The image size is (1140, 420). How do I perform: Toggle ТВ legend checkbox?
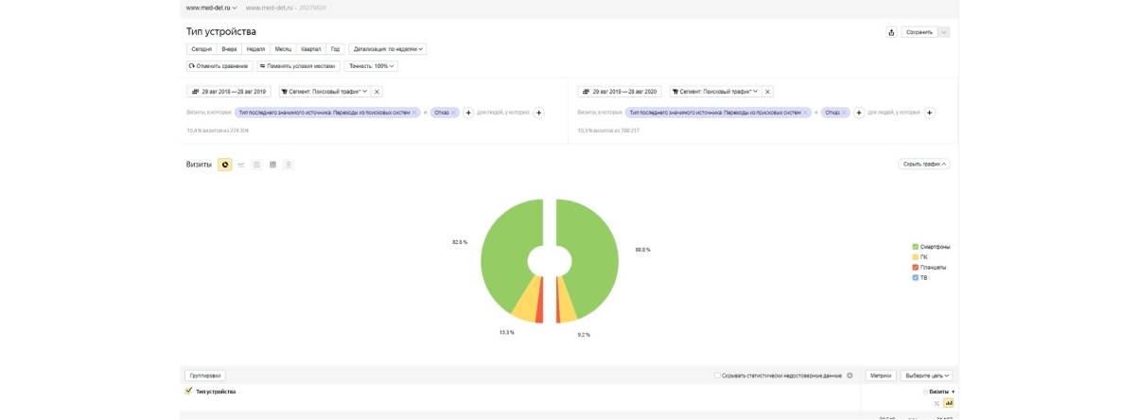click(916, 278)
